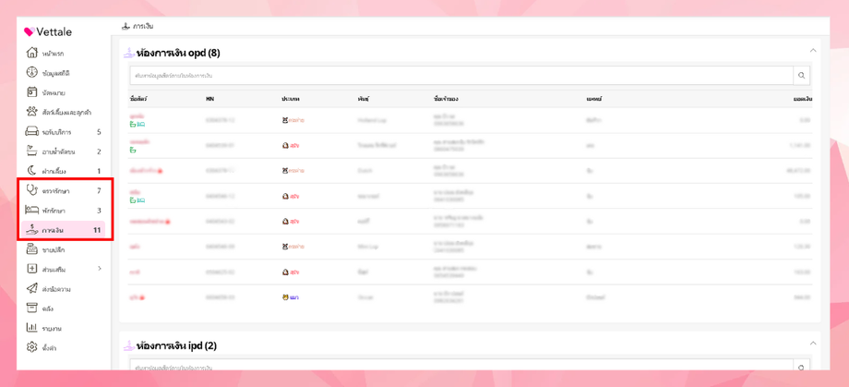Sort by the ชื่อสัตว์ column header

138,100
